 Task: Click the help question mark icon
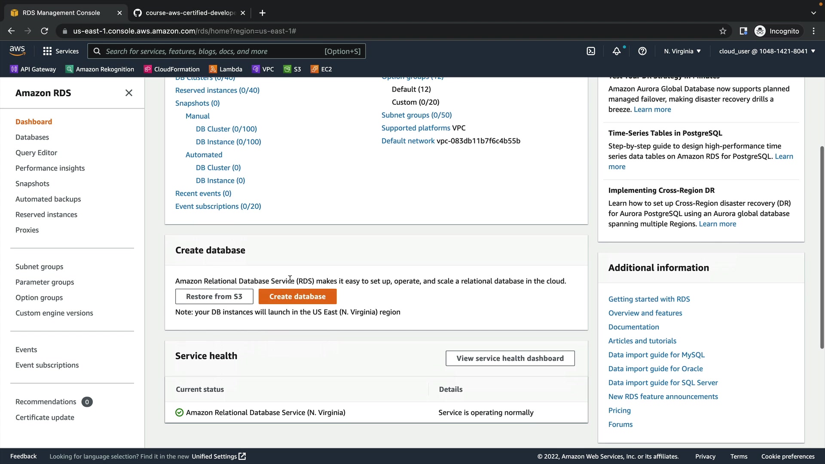tap(642, 51)
